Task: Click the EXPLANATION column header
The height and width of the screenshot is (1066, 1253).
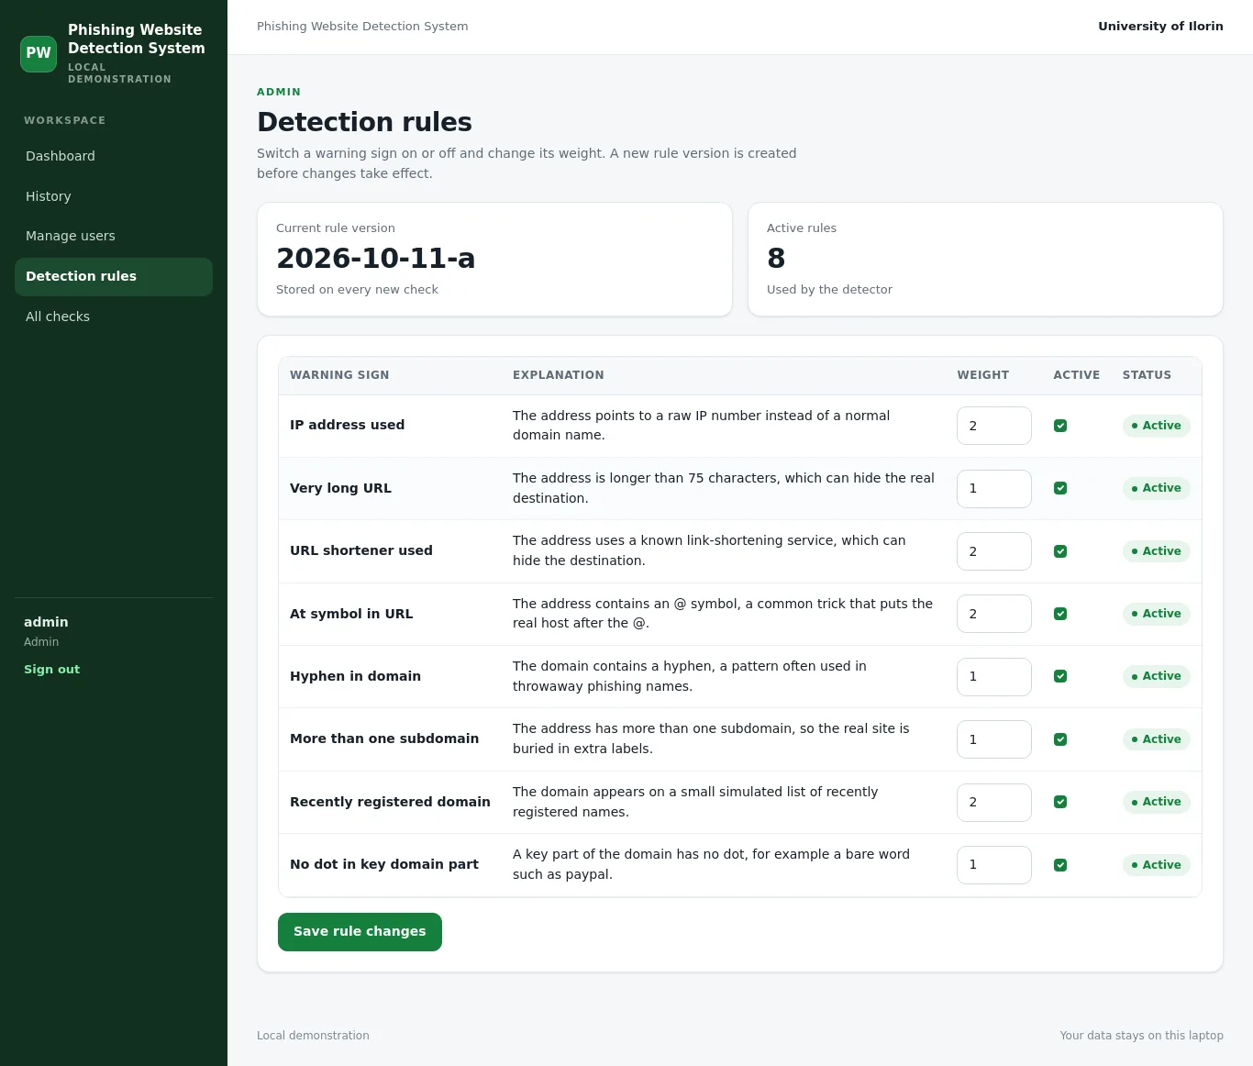Action: coord(558,375)
